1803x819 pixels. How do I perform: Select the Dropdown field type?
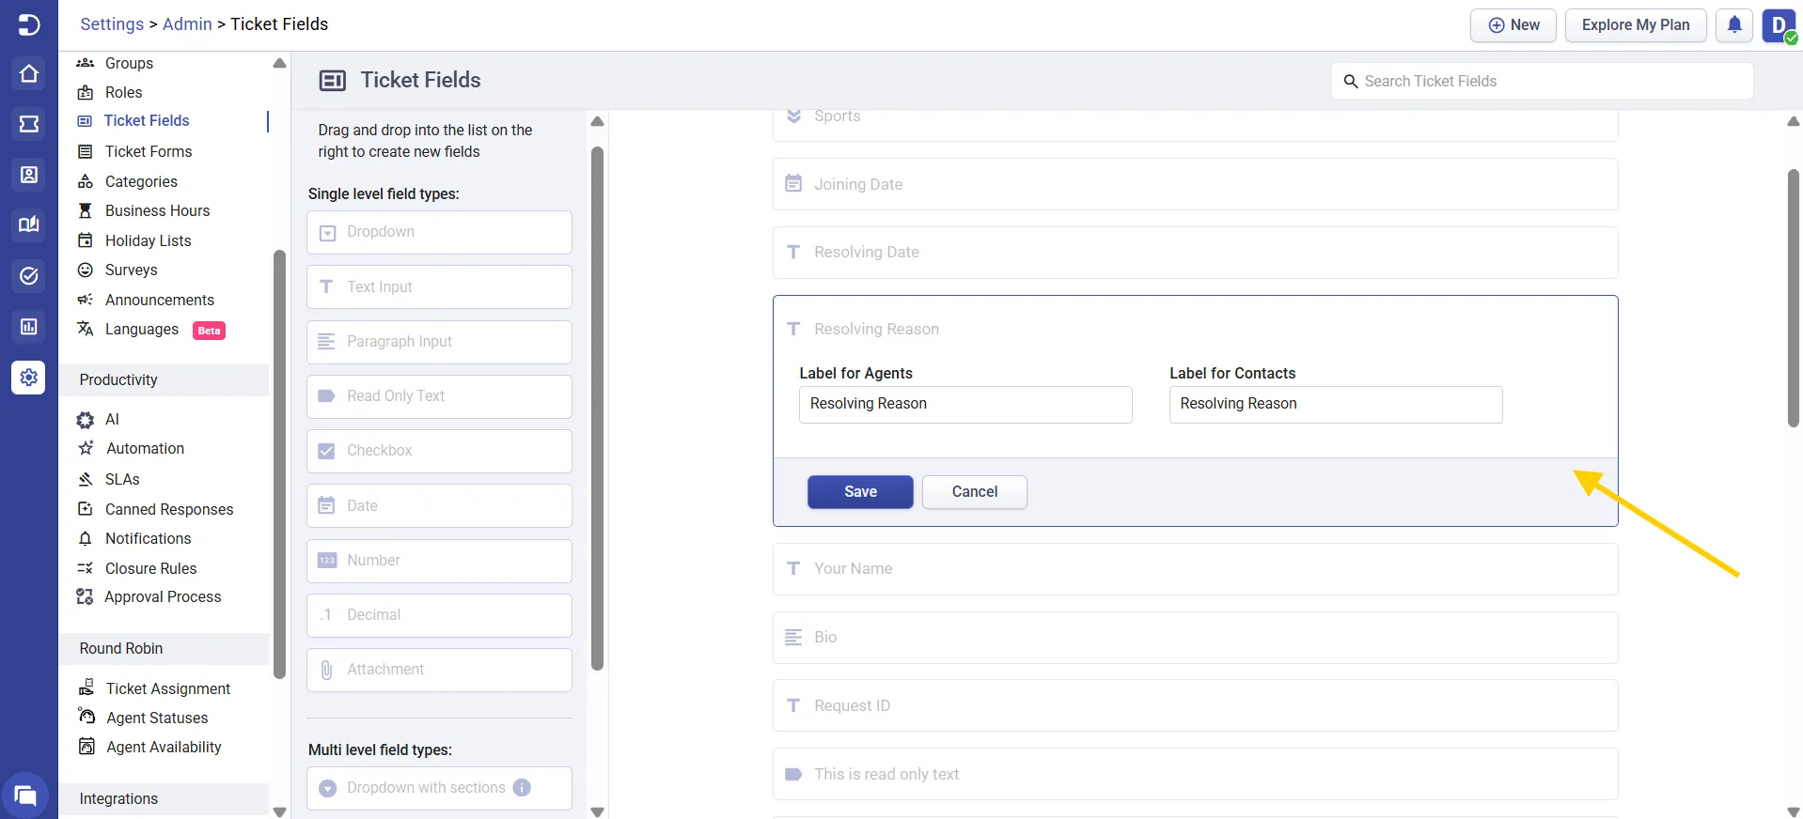point(439,232)
